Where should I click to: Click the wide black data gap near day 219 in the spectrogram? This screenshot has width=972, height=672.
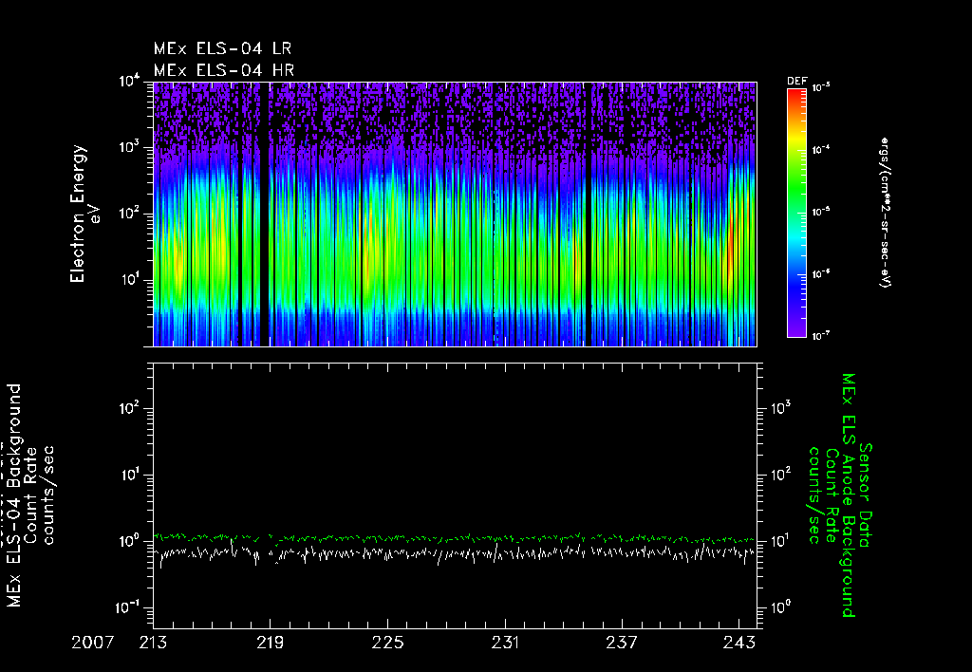265,214
